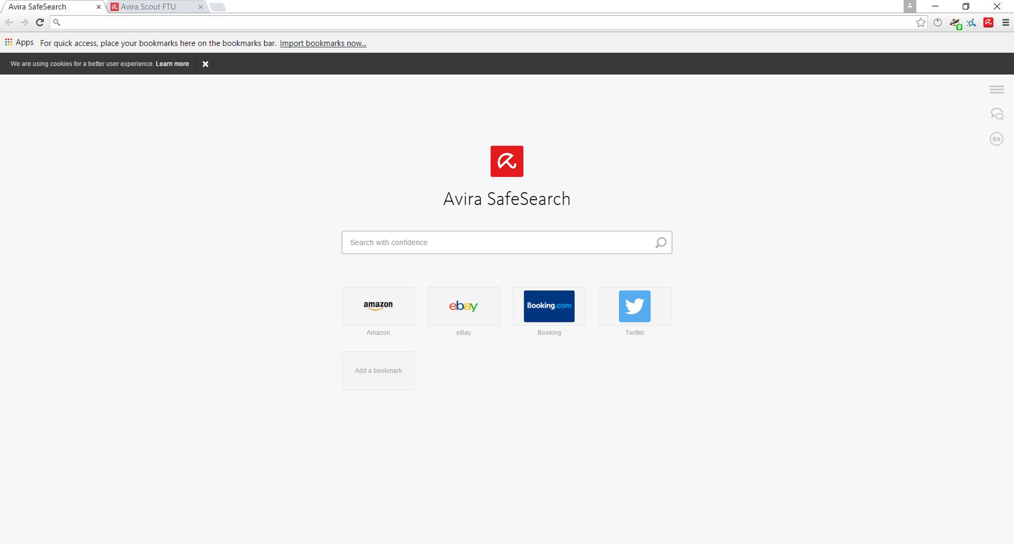The width and height of the screenshot is (1014, 544).
Task: Click the magnifier search button
Action: click(x=661, y=242)
